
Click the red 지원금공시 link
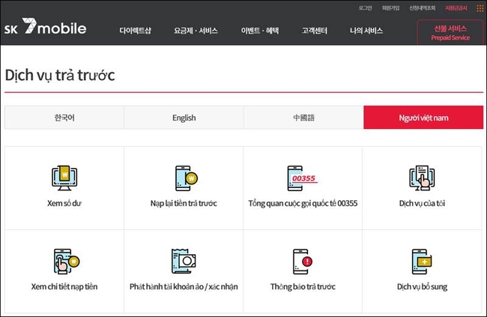[x=456, y=8]
